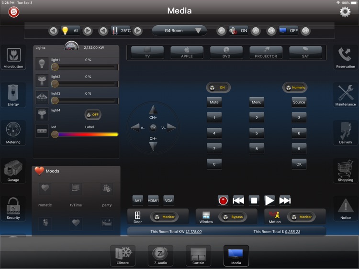Toggle the media ON power switch
The height and width of the screenshot is (269, 359).
tap(218, 88)
